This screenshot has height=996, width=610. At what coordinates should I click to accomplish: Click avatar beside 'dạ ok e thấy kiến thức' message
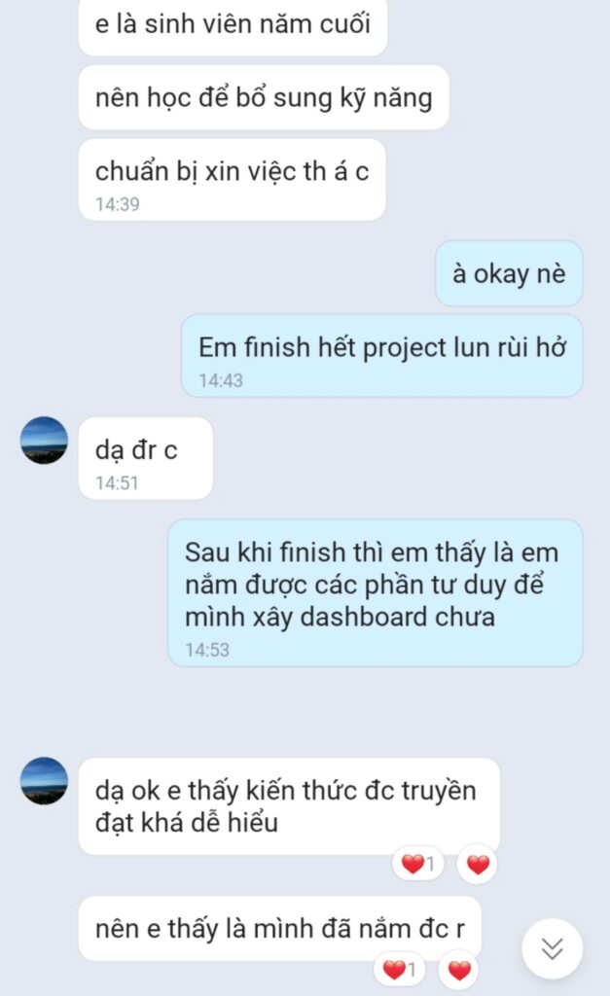pyautogui.click(x=44, y=781)
